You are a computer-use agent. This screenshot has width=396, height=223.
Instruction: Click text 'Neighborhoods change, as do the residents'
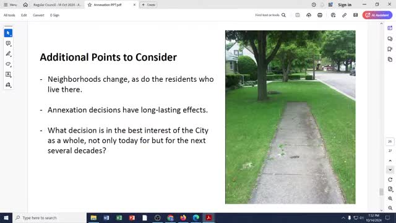(123, 79)
